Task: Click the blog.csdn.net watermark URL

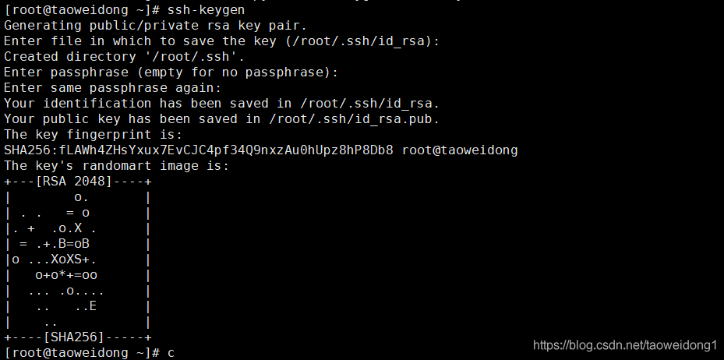Action: point(625,345)
